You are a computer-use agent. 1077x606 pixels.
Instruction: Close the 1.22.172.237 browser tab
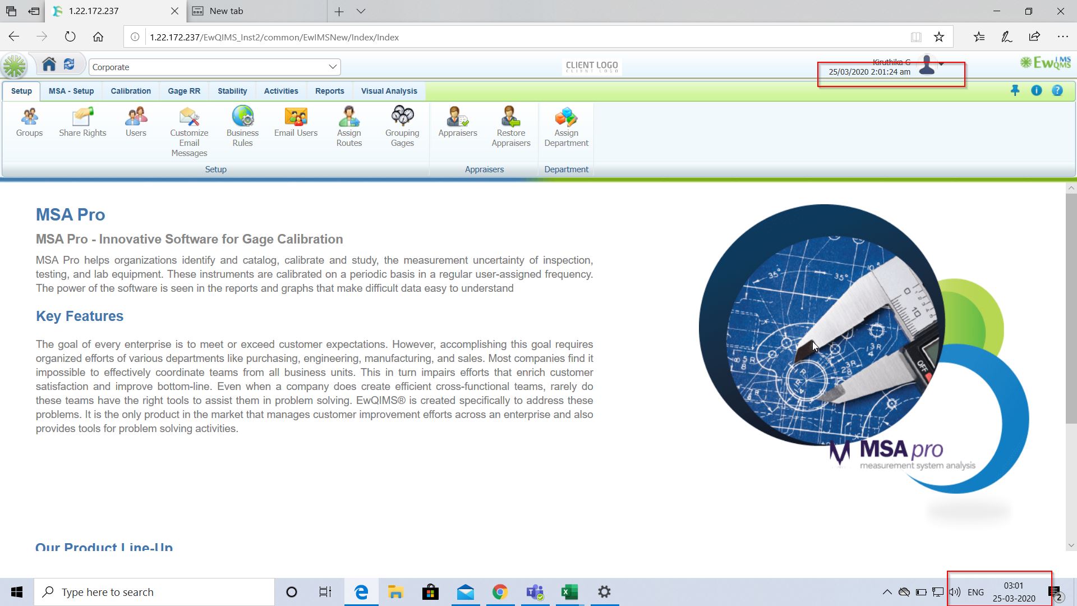click(x=174, y=11)
